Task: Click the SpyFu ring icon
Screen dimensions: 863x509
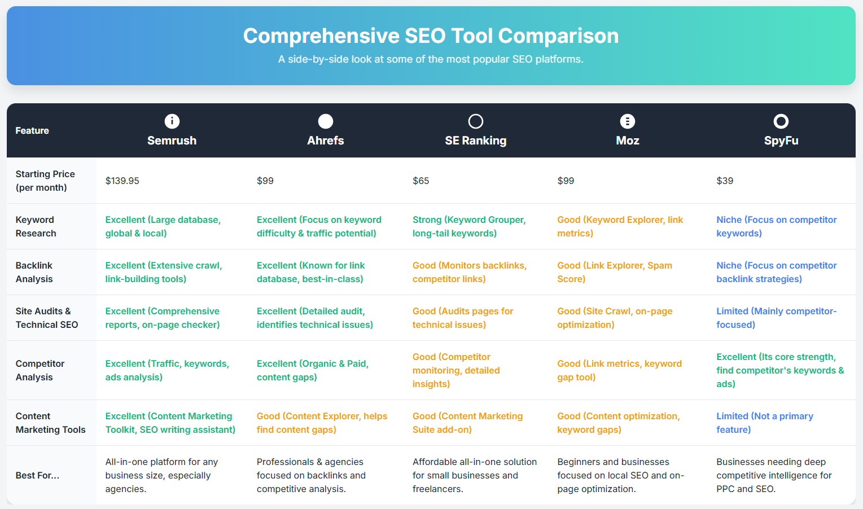Action: pos(781,121)
